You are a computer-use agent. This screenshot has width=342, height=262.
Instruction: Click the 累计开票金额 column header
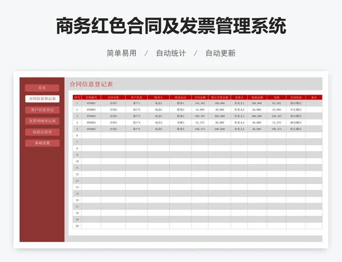click(219, 97)
